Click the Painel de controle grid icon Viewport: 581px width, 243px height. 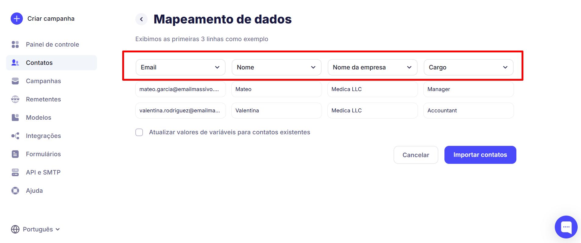[15, 44]
